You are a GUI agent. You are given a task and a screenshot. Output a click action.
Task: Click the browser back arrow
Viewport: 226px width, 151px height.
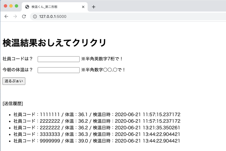[6, 17]
